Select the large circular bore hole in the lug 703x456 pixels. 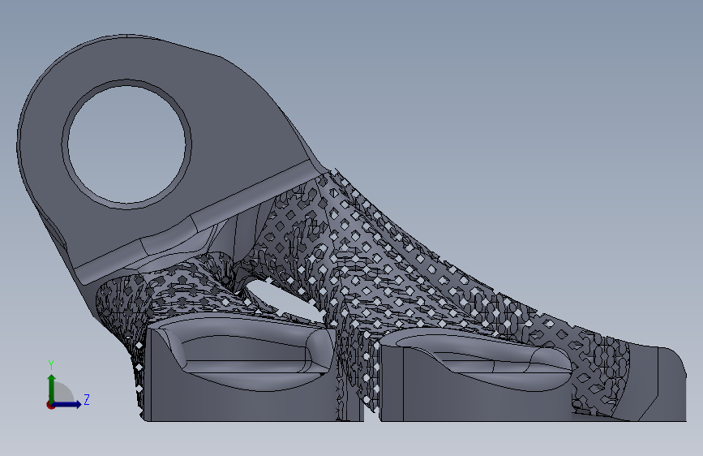pos(126,144)
